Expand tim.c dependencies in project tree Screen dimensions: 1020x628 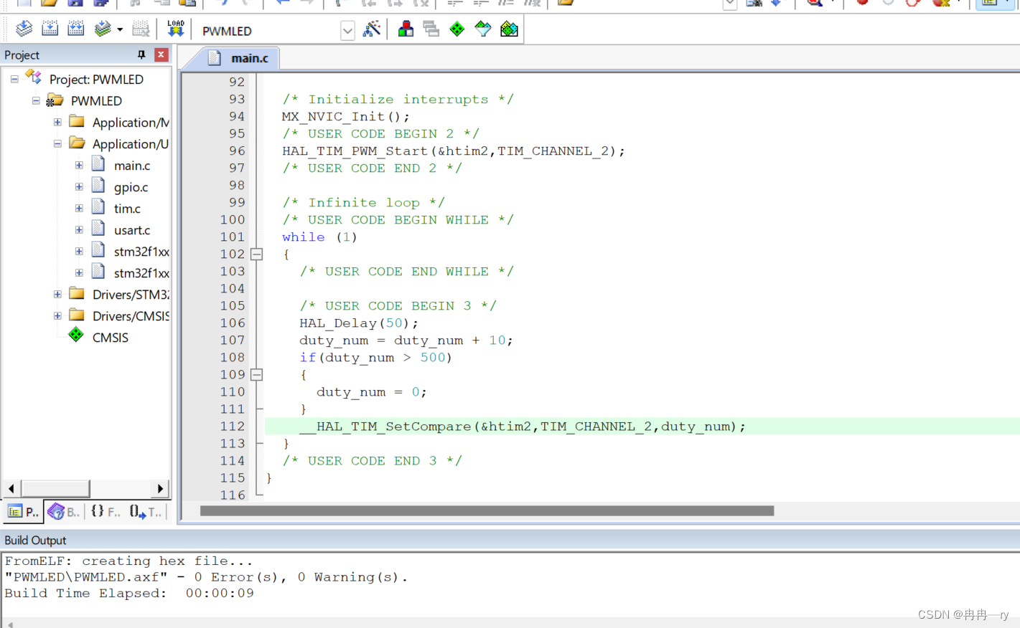coord(79,209)
